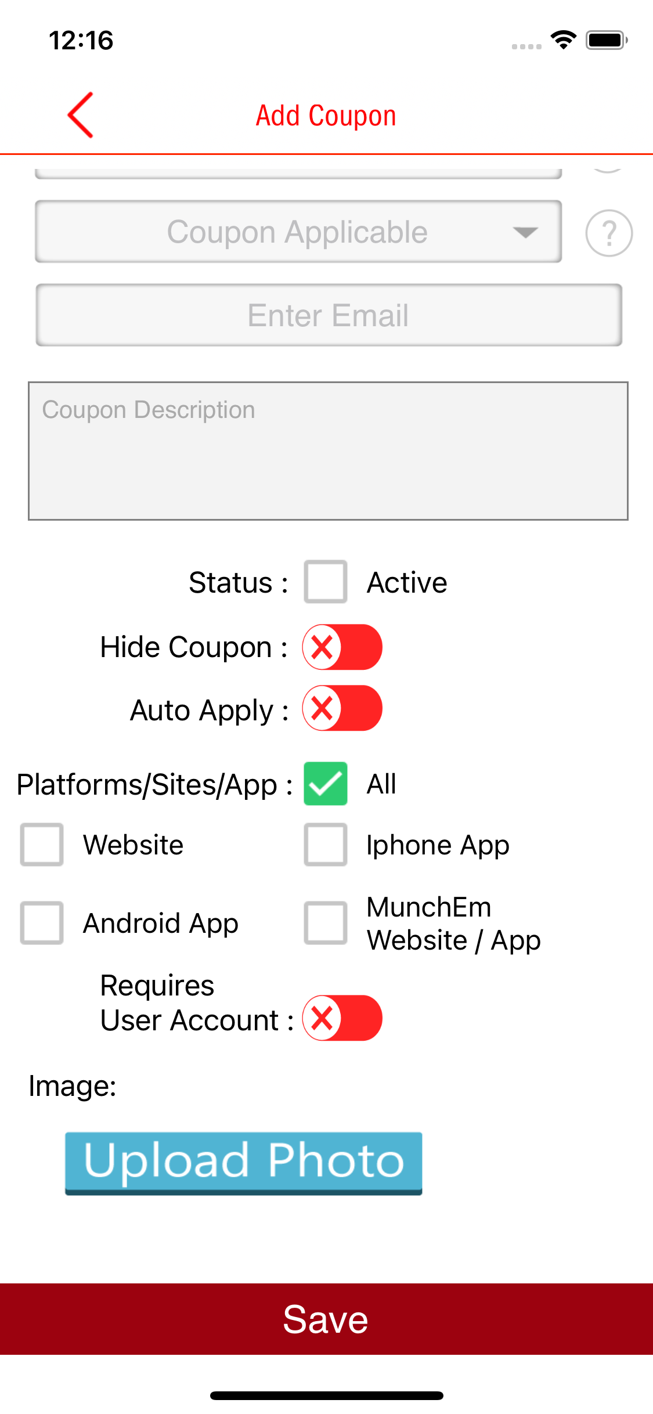Check the Android App checkbox
This screenshot has height=1414, width=653.
pyautogui.click(x=42, y=923)
